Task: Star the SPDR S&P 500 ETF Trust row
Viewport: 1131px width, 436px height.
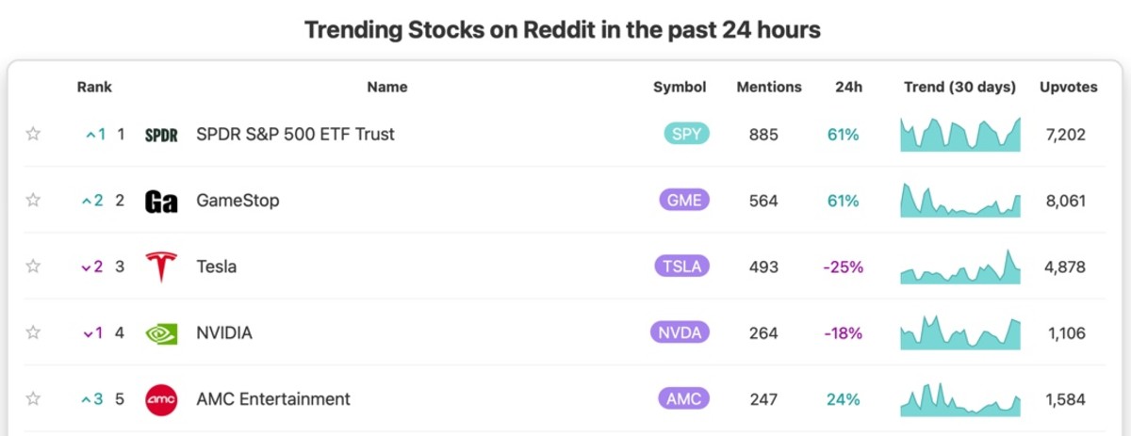Action: (x=33, y=134)
